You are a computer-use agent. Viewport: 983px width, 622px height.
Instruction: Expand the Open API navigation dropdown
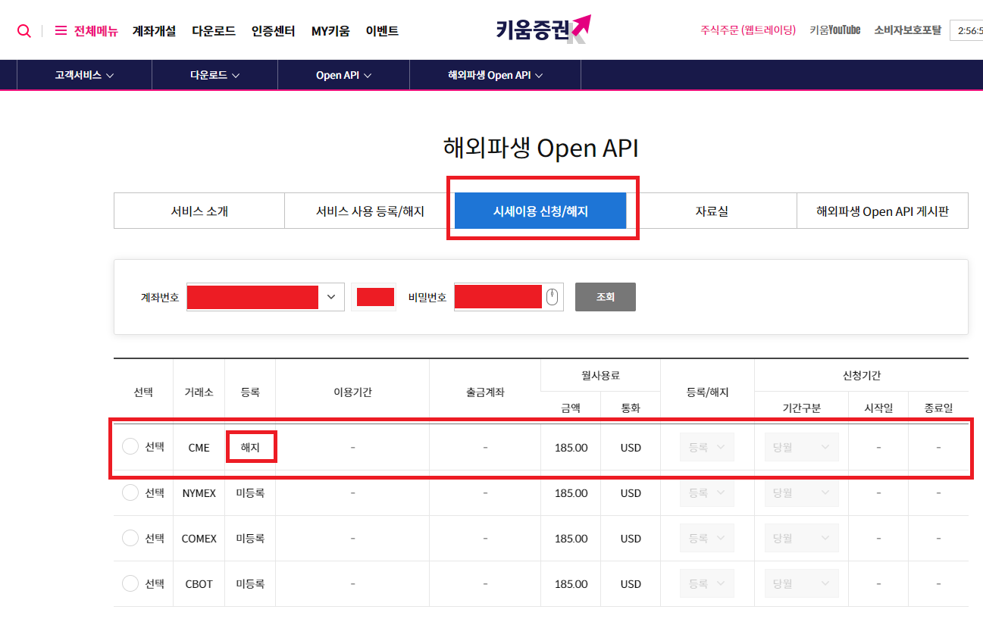tap(343, 75)
